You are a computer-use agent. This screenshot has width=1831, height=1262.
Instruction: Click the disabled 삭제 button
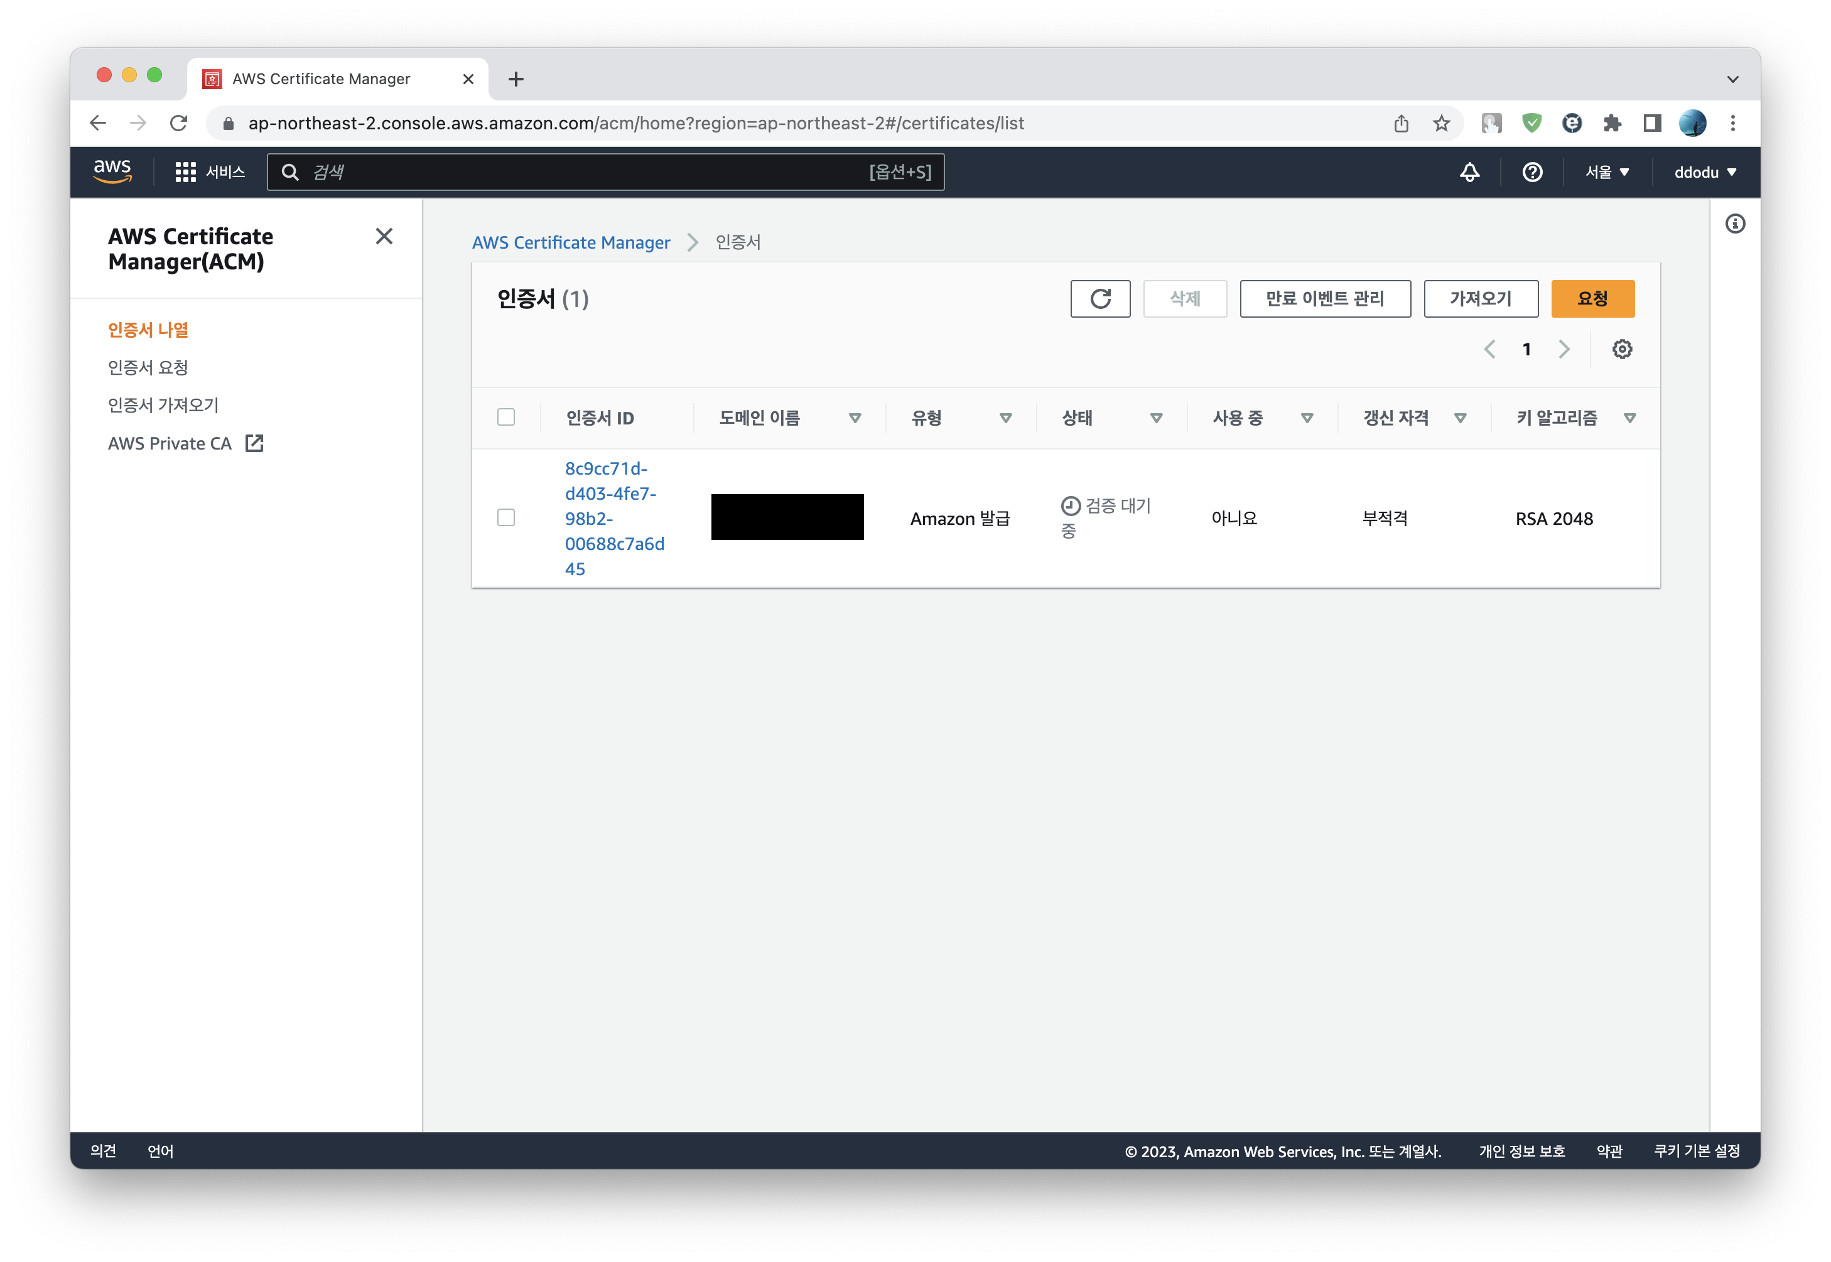point(1184,299)
